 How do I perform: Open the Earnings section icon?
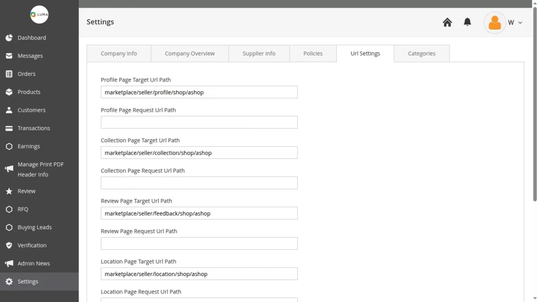[x=9, y=146]
